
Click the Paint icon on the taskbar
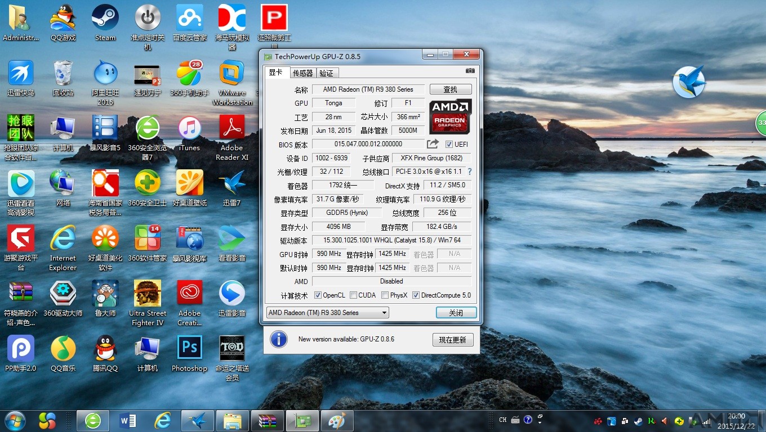pos(337,420)
